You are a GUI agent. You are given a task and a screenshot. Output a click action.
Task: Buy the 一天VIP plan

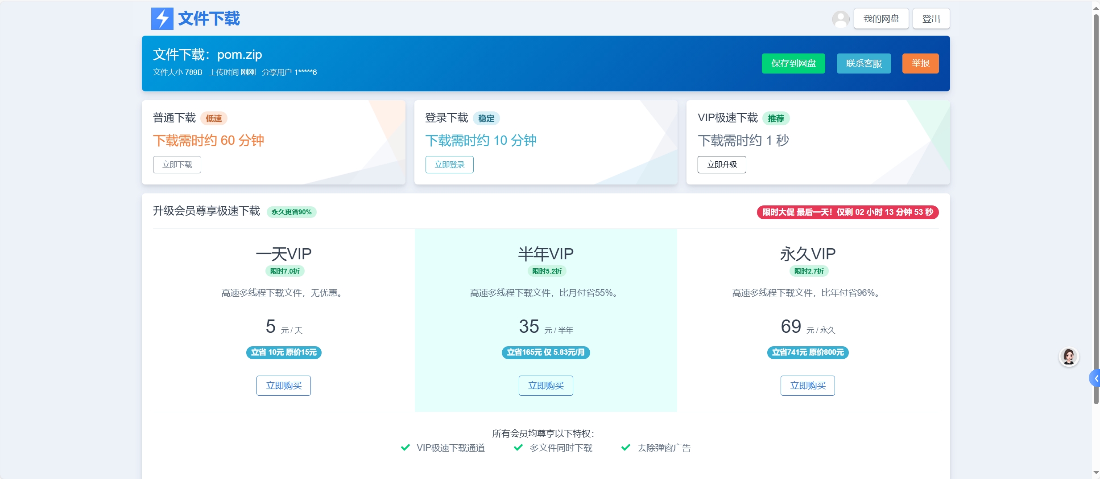[x=284, y=385]
